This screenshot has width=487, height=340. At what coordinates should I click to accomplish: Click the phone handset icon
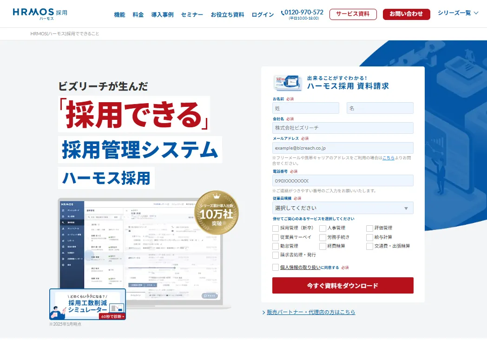pos(283,13)
